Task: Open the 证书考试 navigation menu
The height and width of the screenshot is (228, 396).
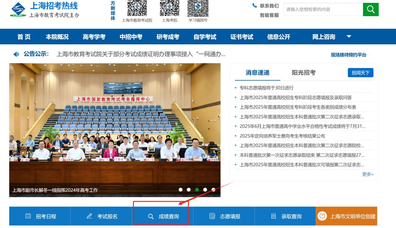Action: [242, 37]
